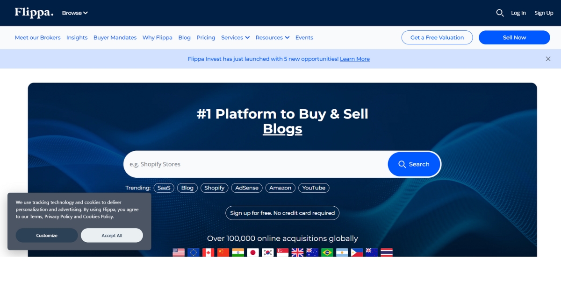Open Meet our Brokers
The width and height of the screenshot is (561, 294).
click(37, 38)
